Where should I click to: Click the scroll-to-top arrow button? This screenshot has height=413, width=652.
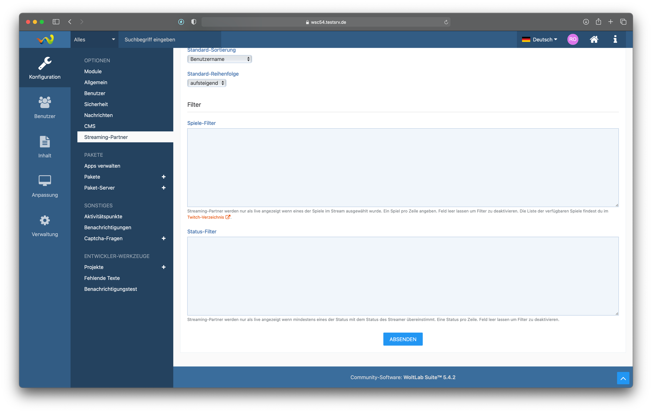[623, 378]
